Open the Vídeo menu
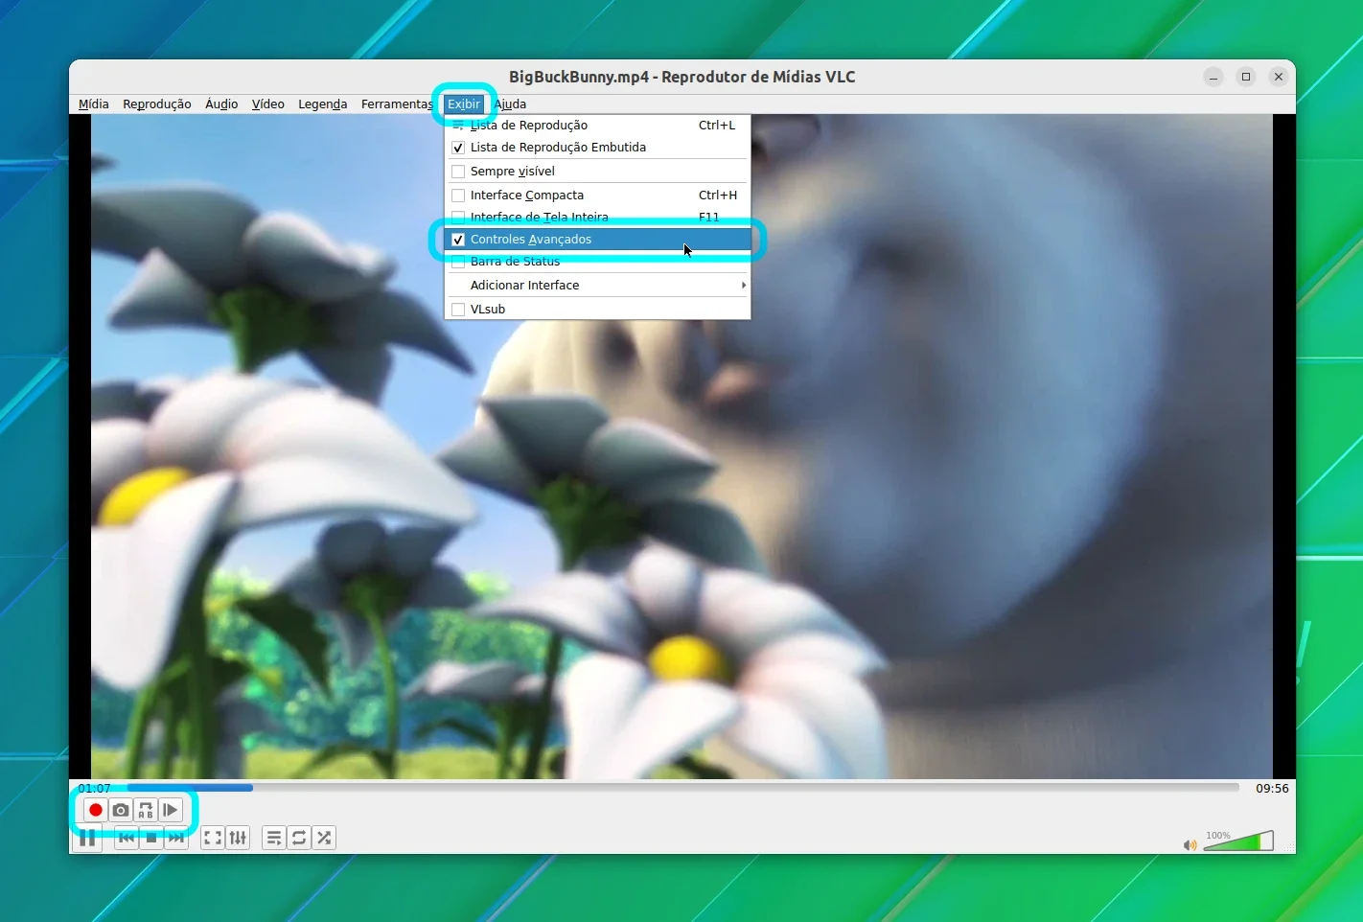The width and height of the screenshot is (1363, 922). [x=268, y=104]
